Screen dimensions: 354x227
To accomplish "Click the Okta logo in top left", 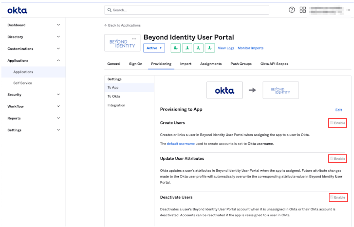I will [x=17, y=11].
